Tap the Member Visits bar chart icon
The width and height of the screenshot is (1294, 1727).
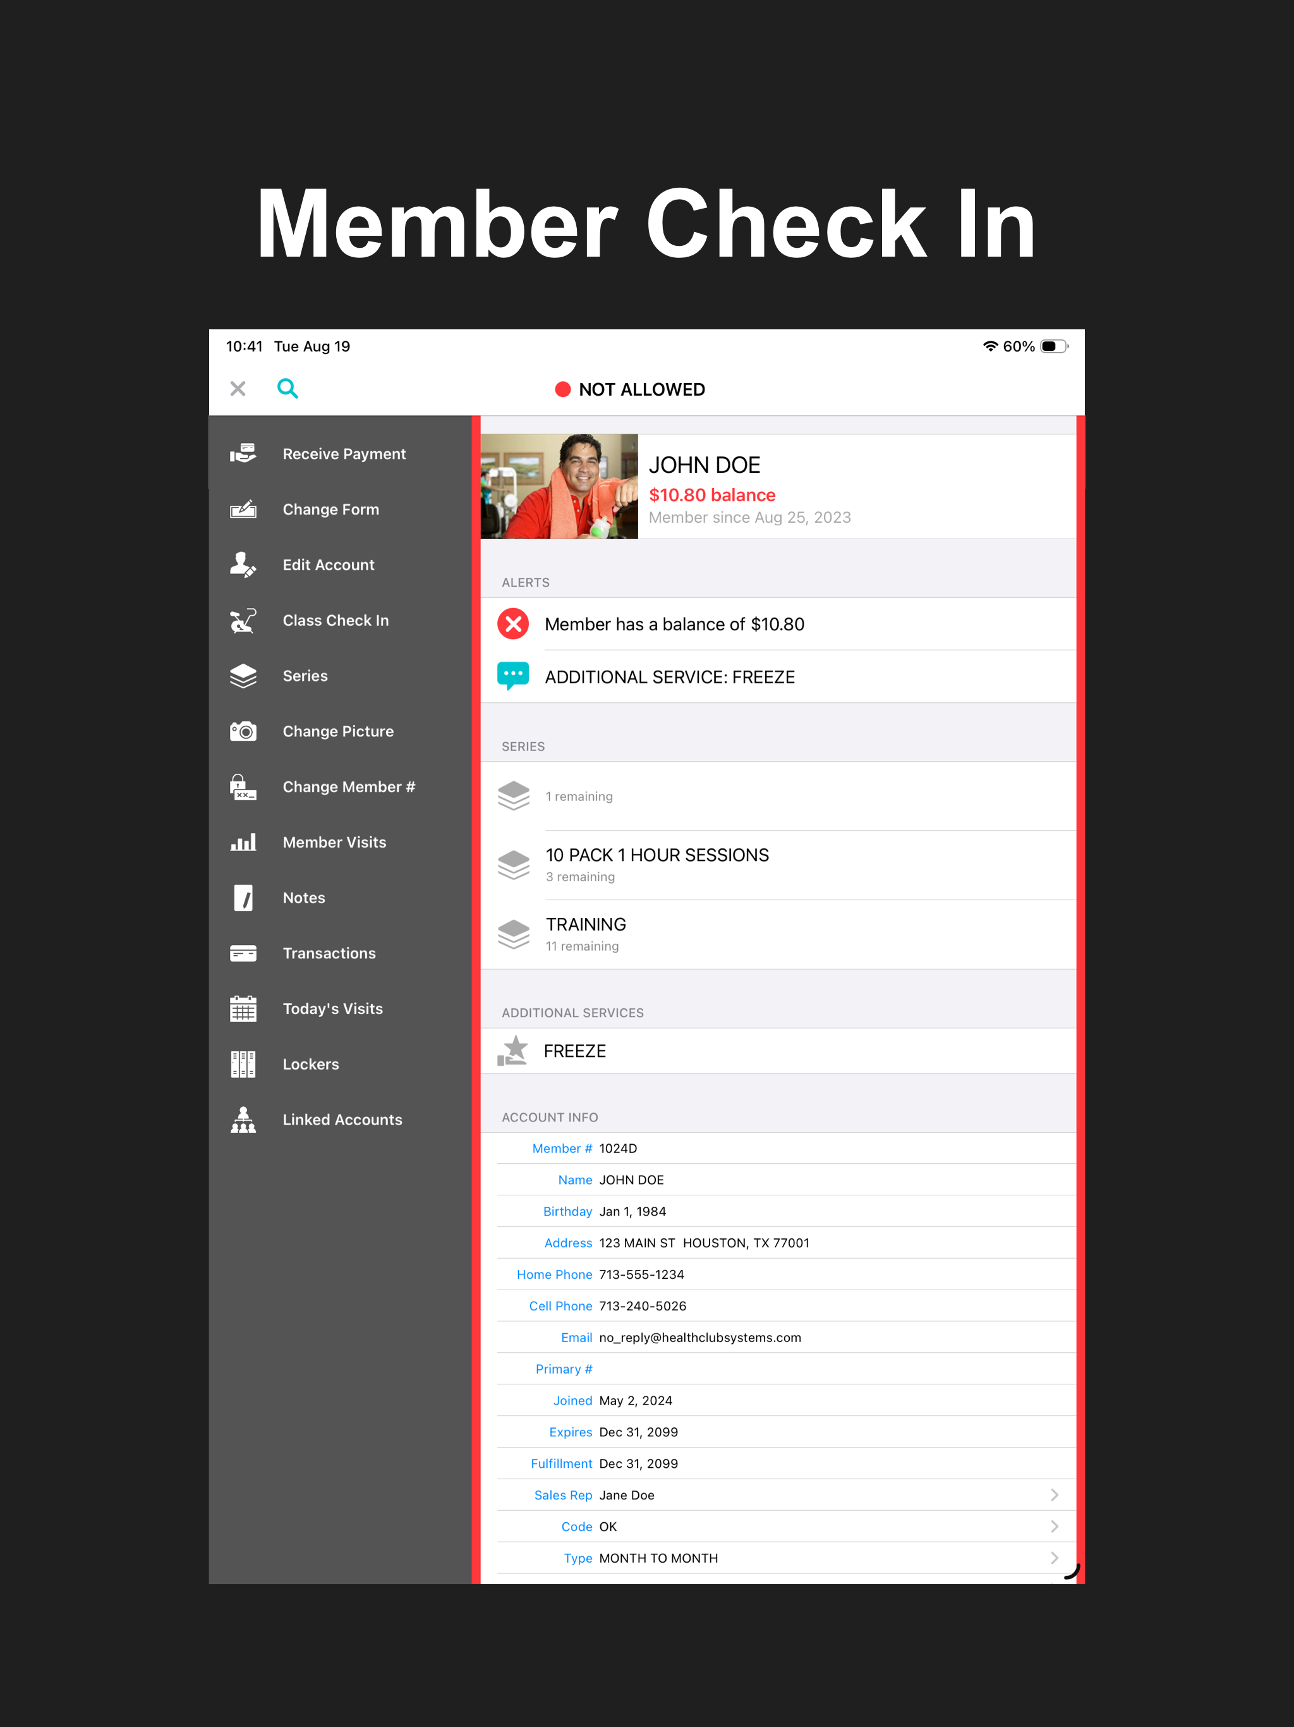click(243, 841)
